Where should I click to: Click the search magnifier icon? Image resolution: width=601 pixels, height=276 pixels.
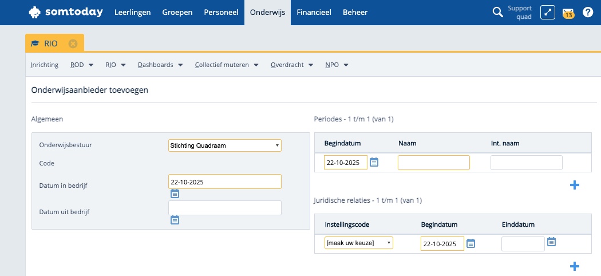point(497,12)
